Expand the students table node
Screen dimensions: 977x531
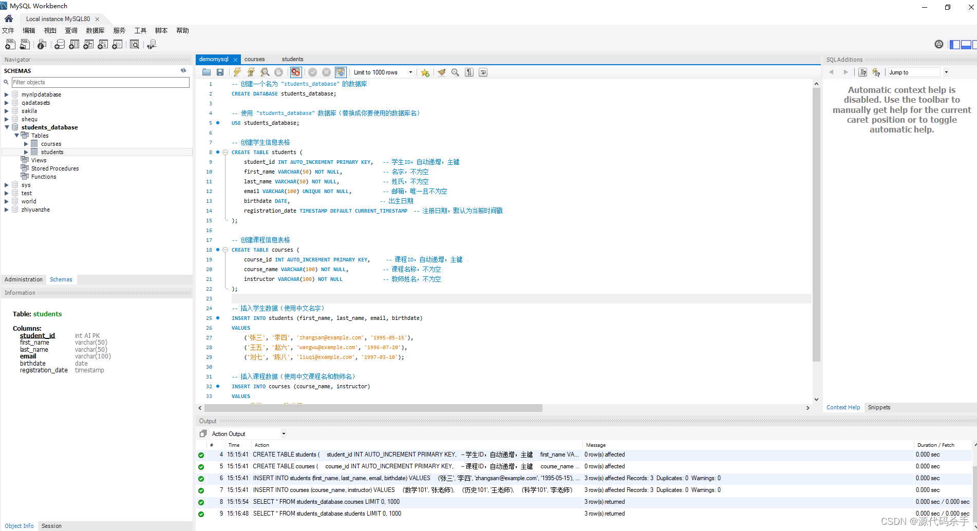coord(26,152)
